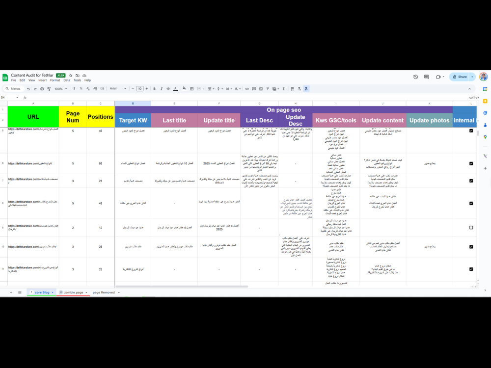Switch to zombie page sheet tab
This screenshot has width=491, height=368.
pos(74,292)
